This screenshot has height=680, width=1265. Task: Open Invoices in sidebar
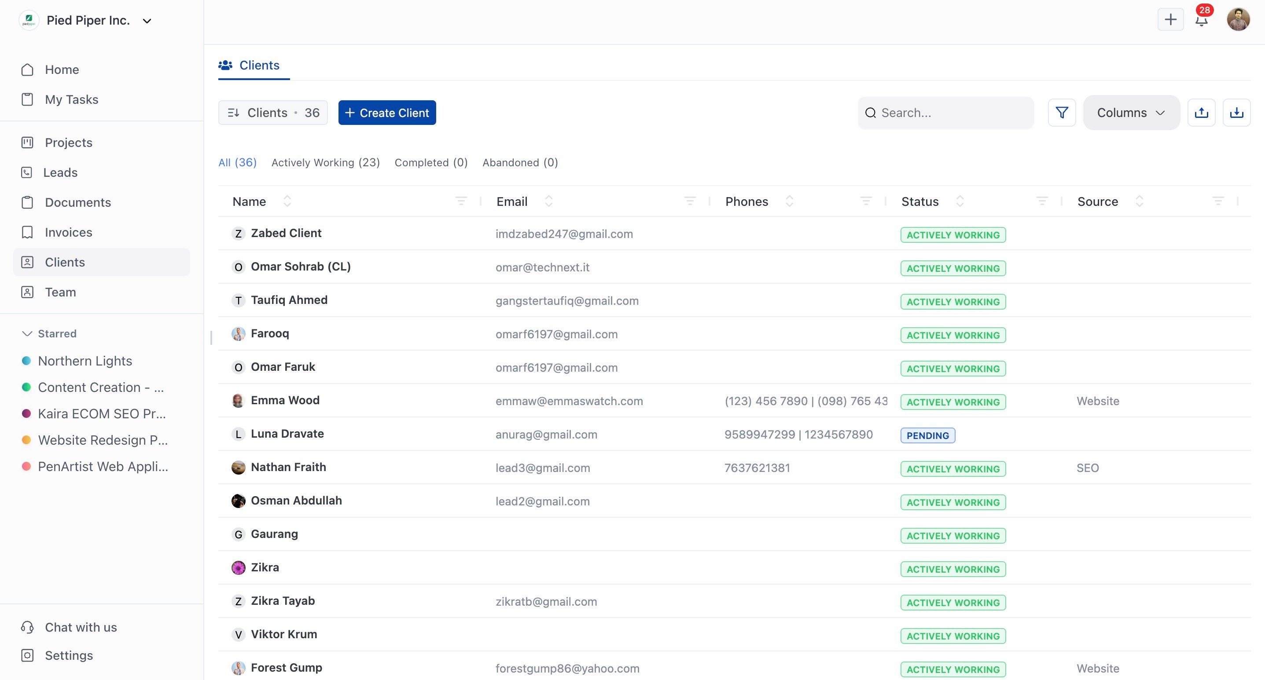[68, 233]
